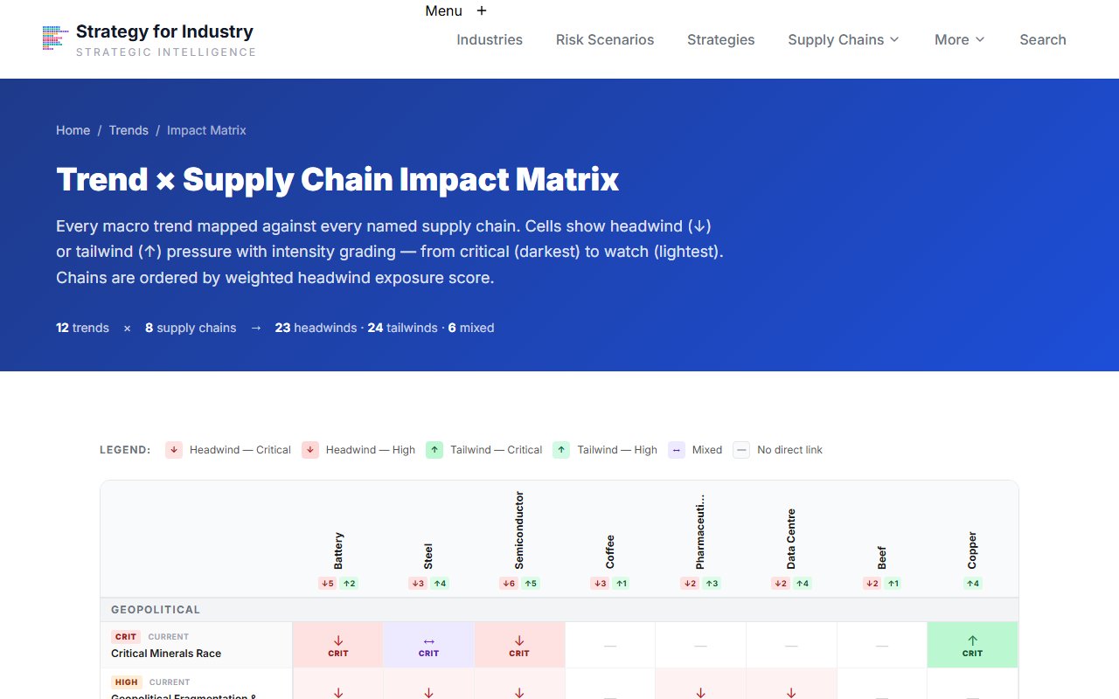The height and width of the screenshot is (699, 1119).
Task: Click the ↑4 badge under Copper header
Action: (971, 583)
